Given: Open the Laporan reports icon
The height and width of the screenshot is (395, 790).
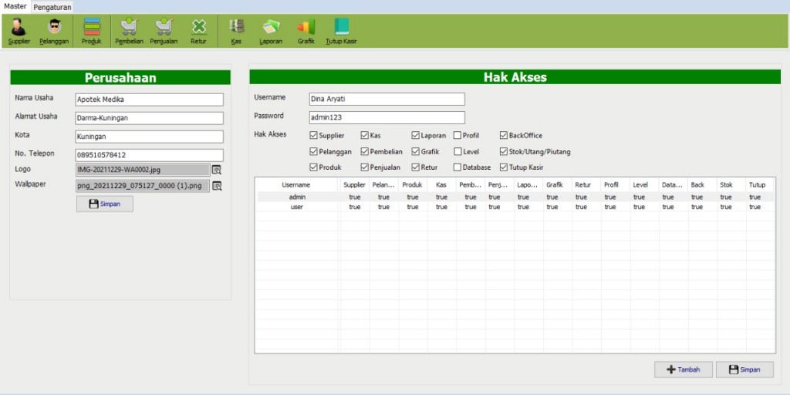Looking at the screenshot, I should point(271,30).
